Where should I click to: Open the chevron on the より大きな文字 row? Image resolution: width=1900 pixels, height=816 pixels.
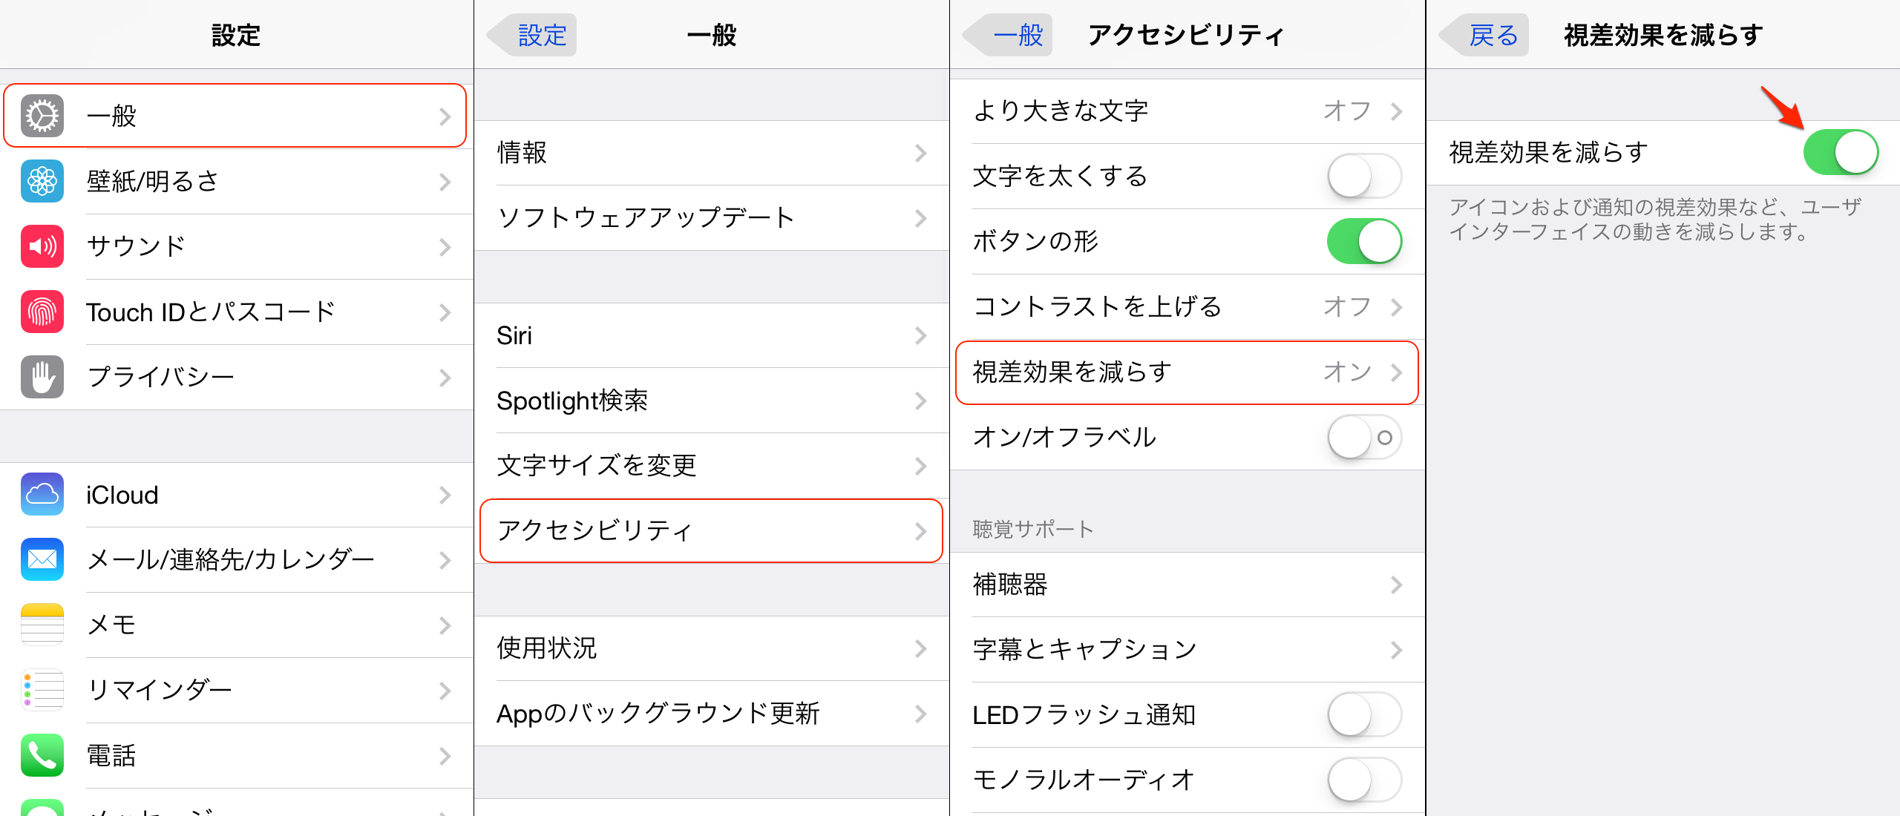1396,111
